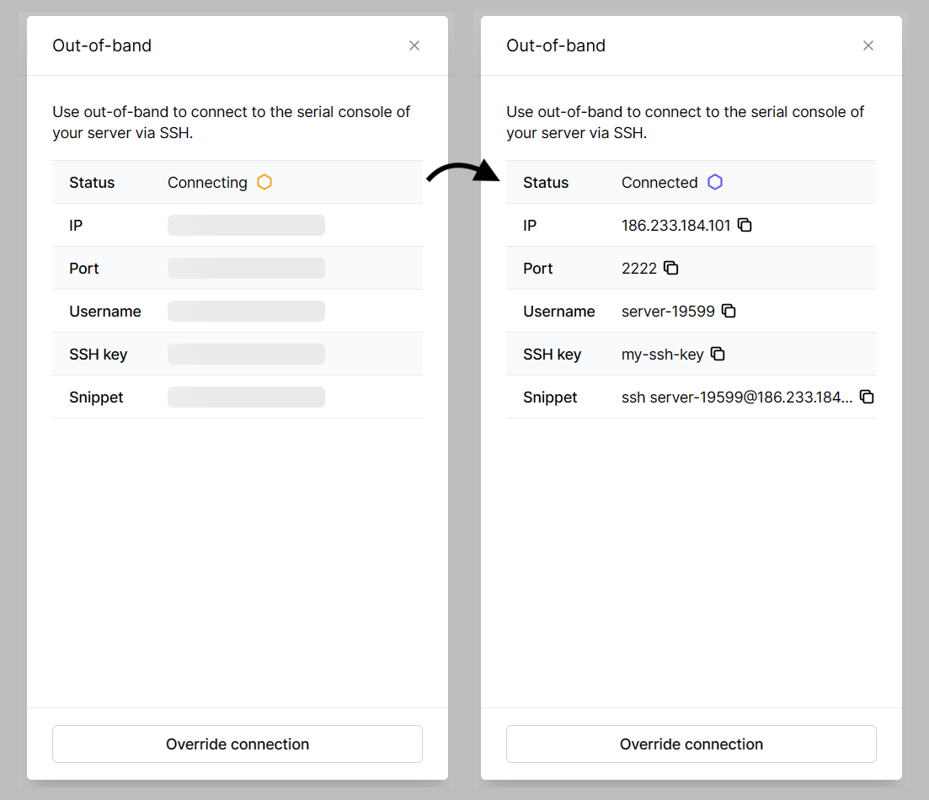Click the loading placeholder for Port
The image size is (929, 800).
coord(246,268)
